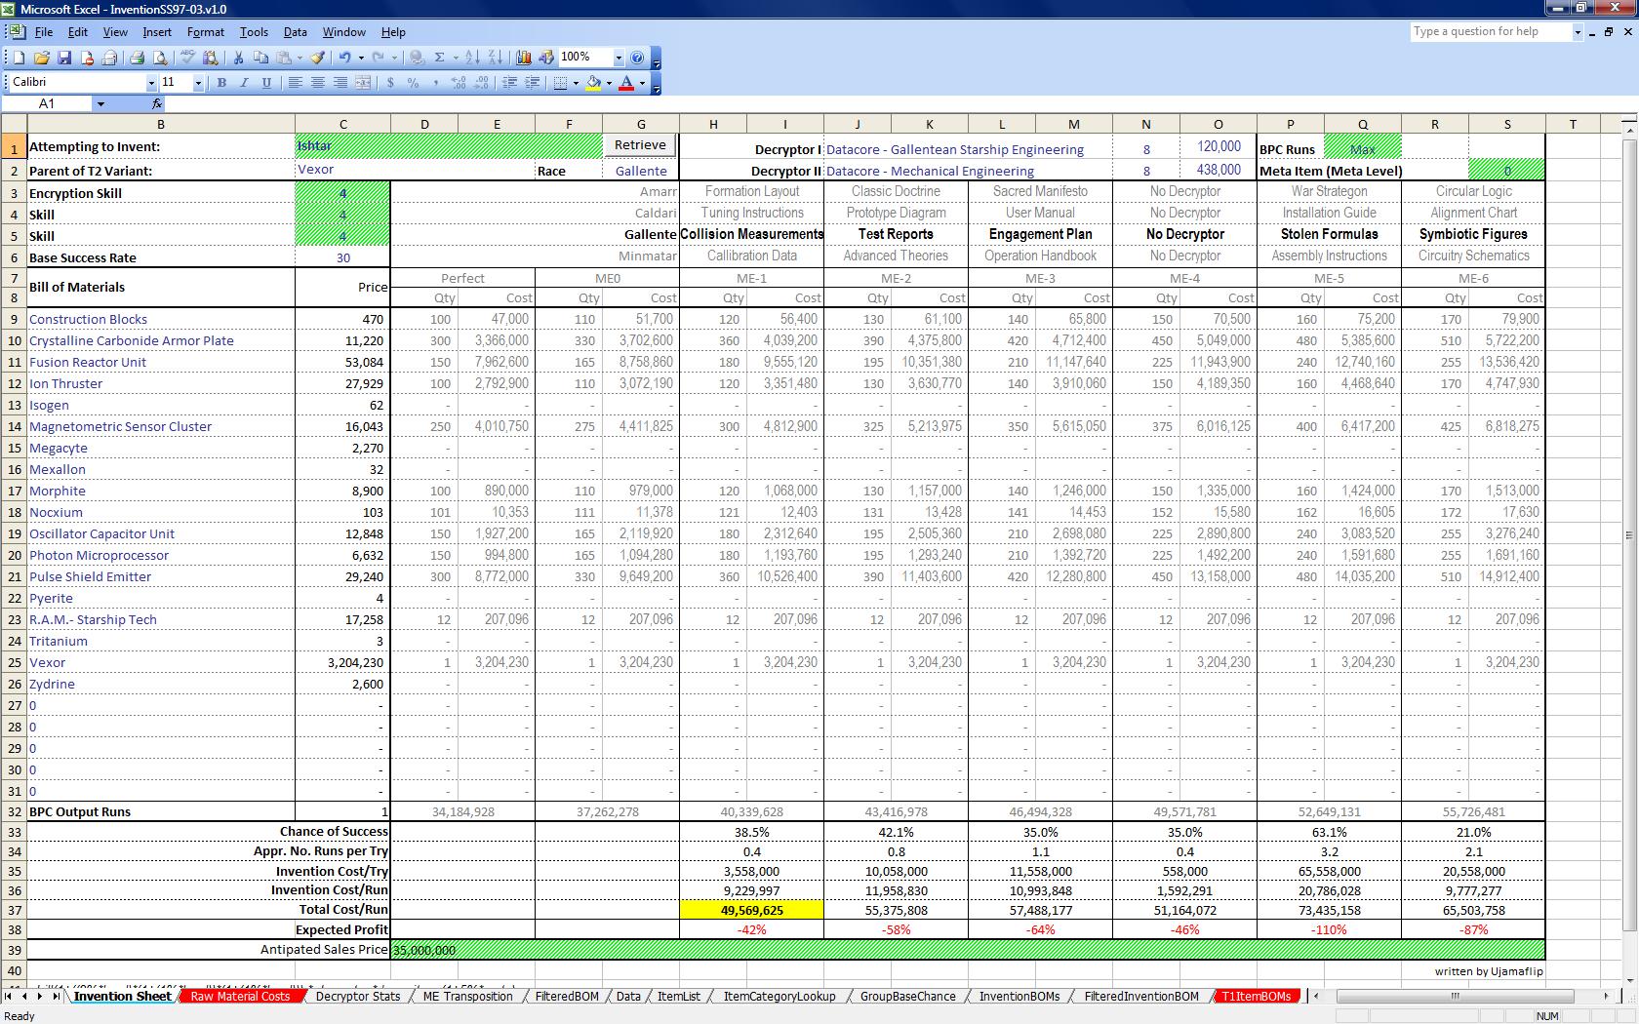The height and width of the screenshot is (1024, 1639).
Task: Click the Type a question for help box
Action: 1491,31
